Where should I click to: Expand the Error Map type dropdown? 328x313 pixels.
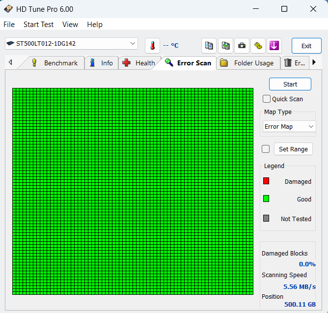289,126
